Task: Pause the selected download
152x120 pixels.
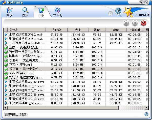Action: pos(135,23)
